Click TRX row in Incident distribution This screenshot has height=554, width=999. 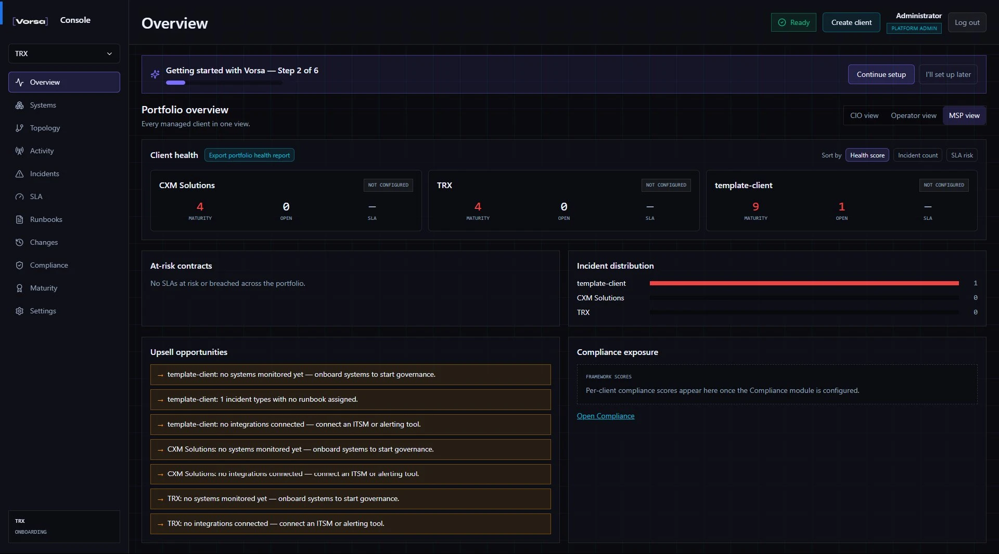tap(777, 312)
